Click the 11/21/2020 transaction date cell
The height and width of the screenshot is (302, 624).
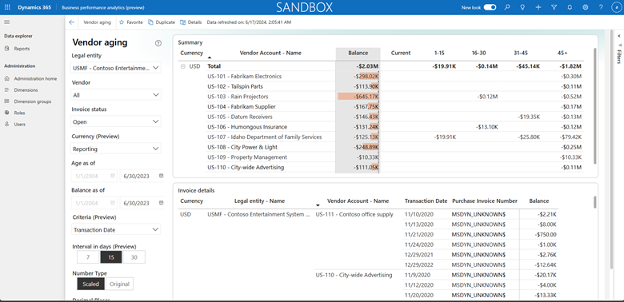[419, 234]
